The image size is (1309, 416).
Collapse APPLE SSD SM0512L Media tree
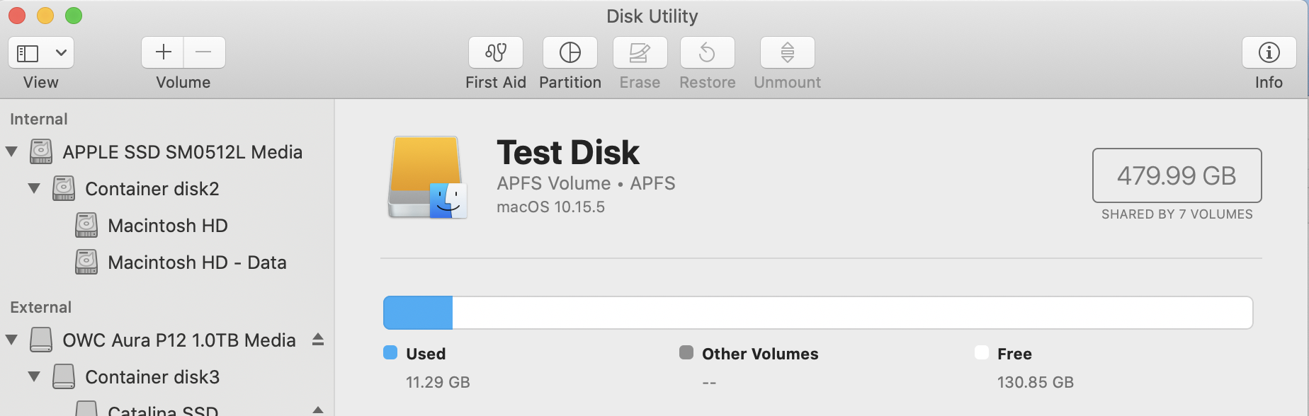point(11,151)
